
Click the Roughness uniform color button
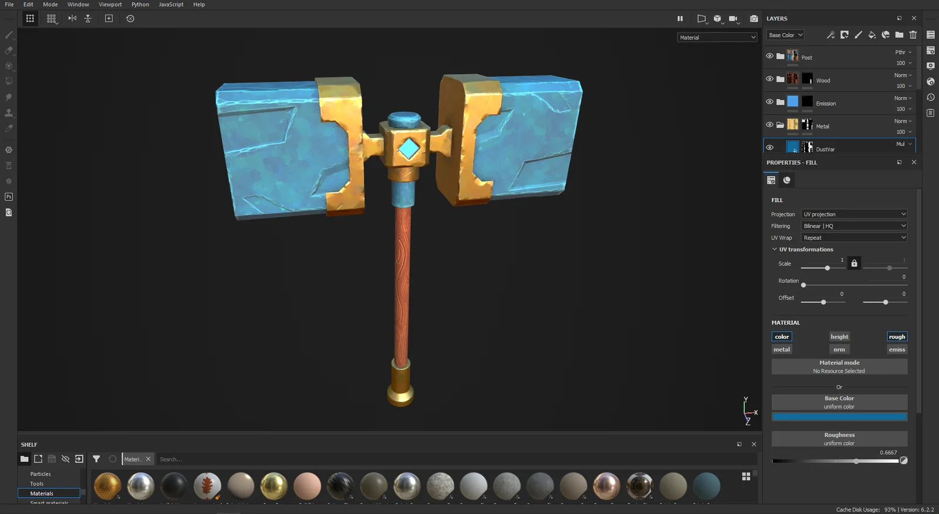[x=839, y=439]
